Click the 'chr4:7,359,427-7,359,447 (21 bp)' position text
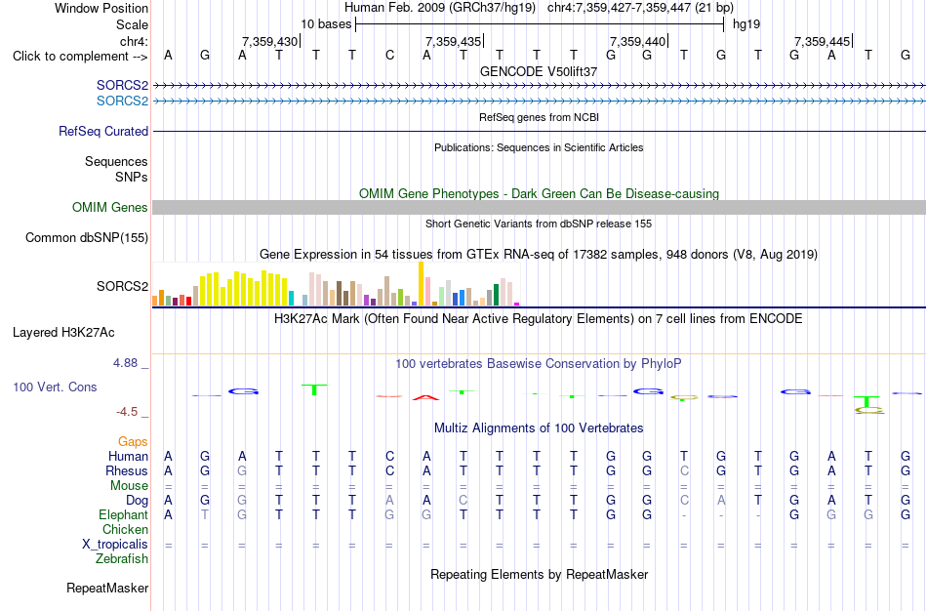Image resolution: width=927 pixels, height=611 pixels. pyautogui.click(x=640, y=8)
